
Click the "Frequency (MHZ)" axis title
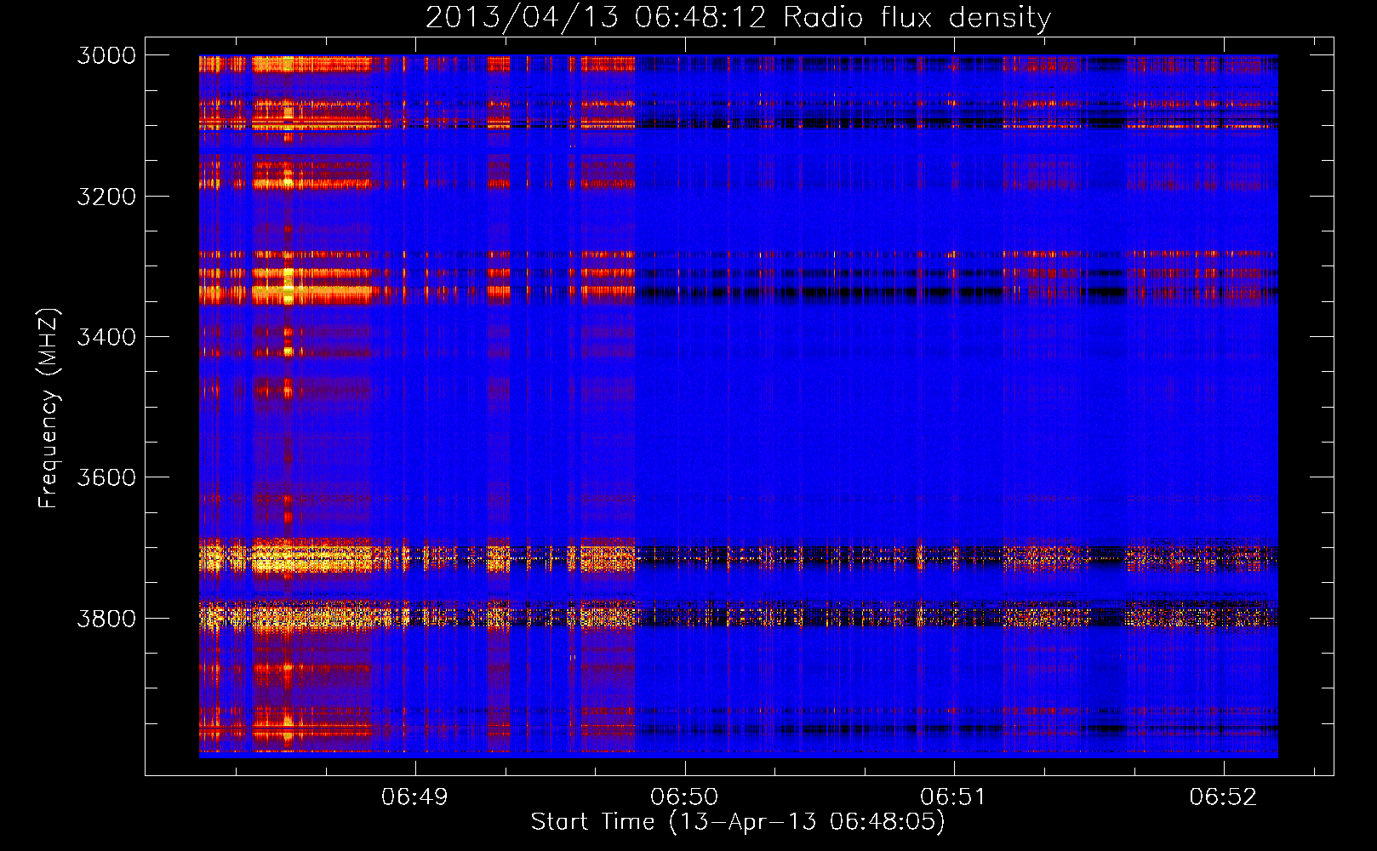click(49, 408)
